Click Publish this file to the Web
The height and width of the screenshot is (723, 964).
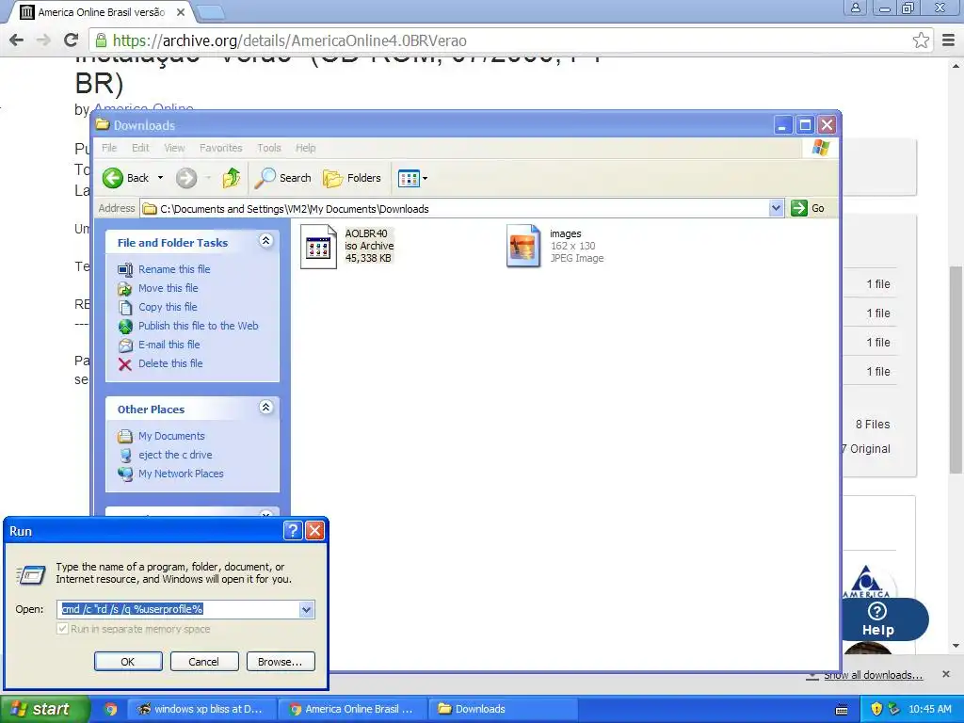click(198, 326)
